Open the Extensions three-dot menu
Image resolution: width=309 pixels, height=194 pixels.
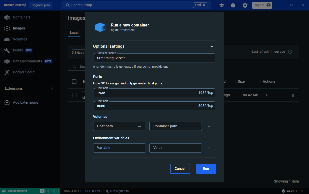(52, 89)
